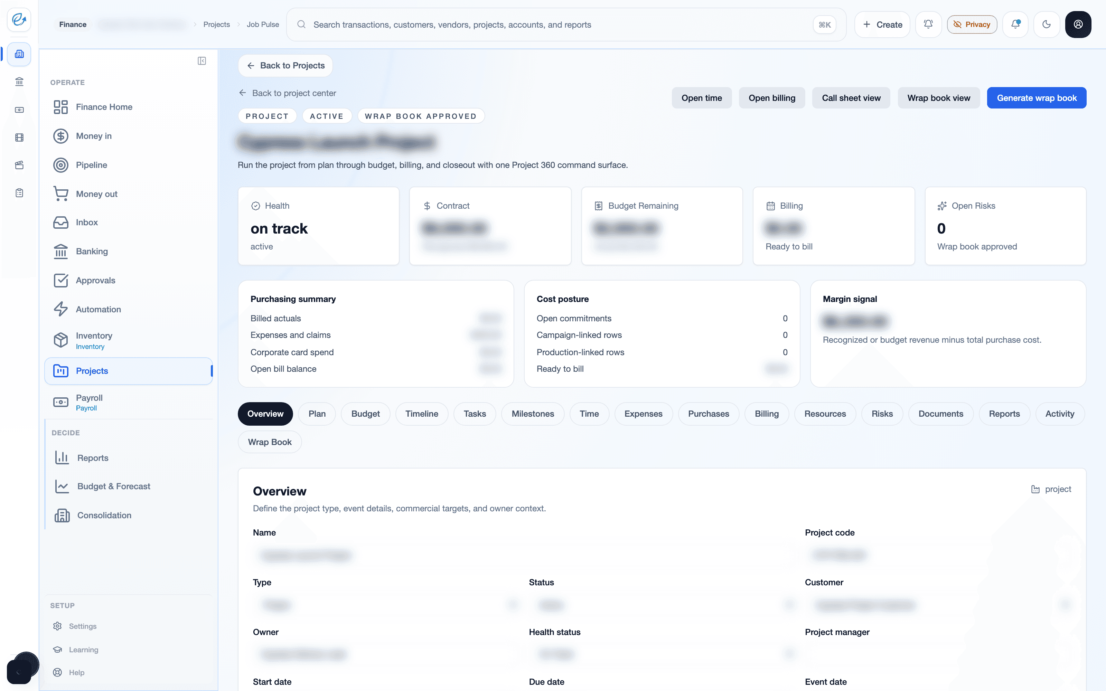This screenshot has height=691, width=1106.
Task: Open the film strip rail icon
Action: coord(19,138)
